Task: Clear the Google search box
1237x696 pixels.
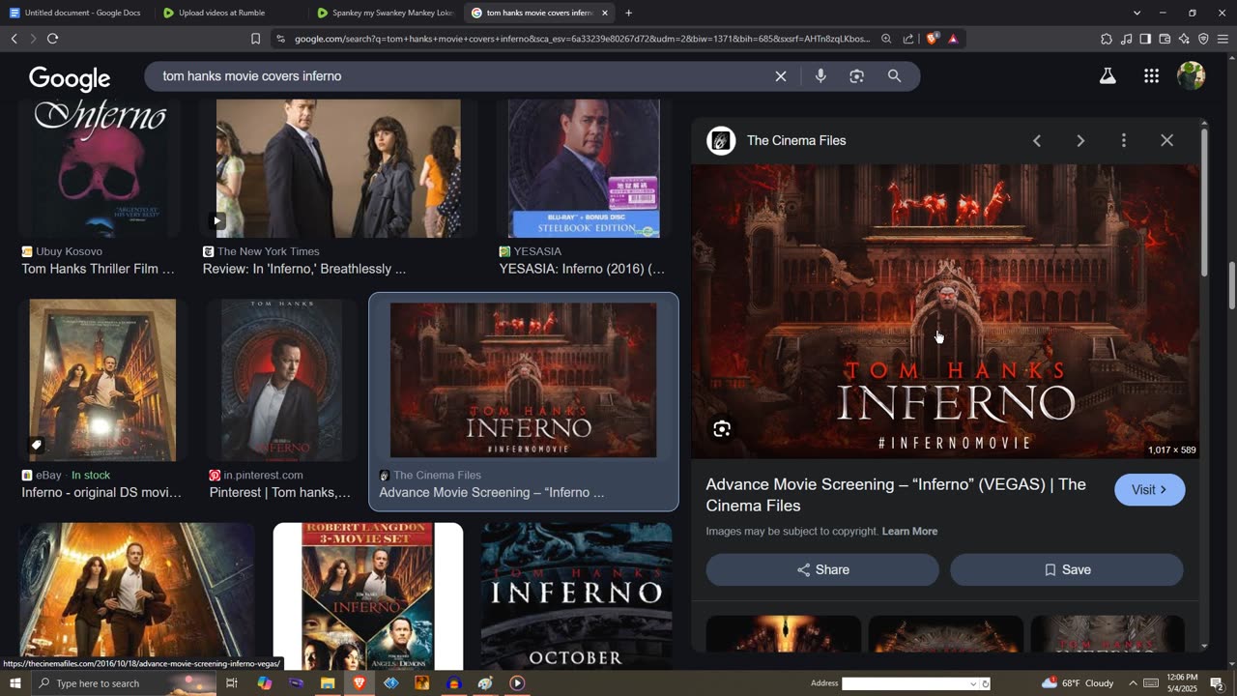Action: tap(781, 76)
